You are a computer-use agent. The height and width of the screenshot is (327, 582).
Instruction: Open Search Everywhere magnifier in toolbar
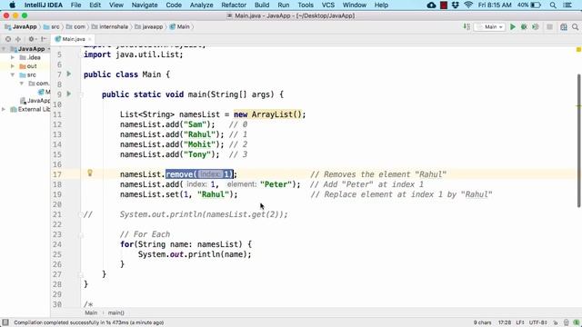pos(575,26)
